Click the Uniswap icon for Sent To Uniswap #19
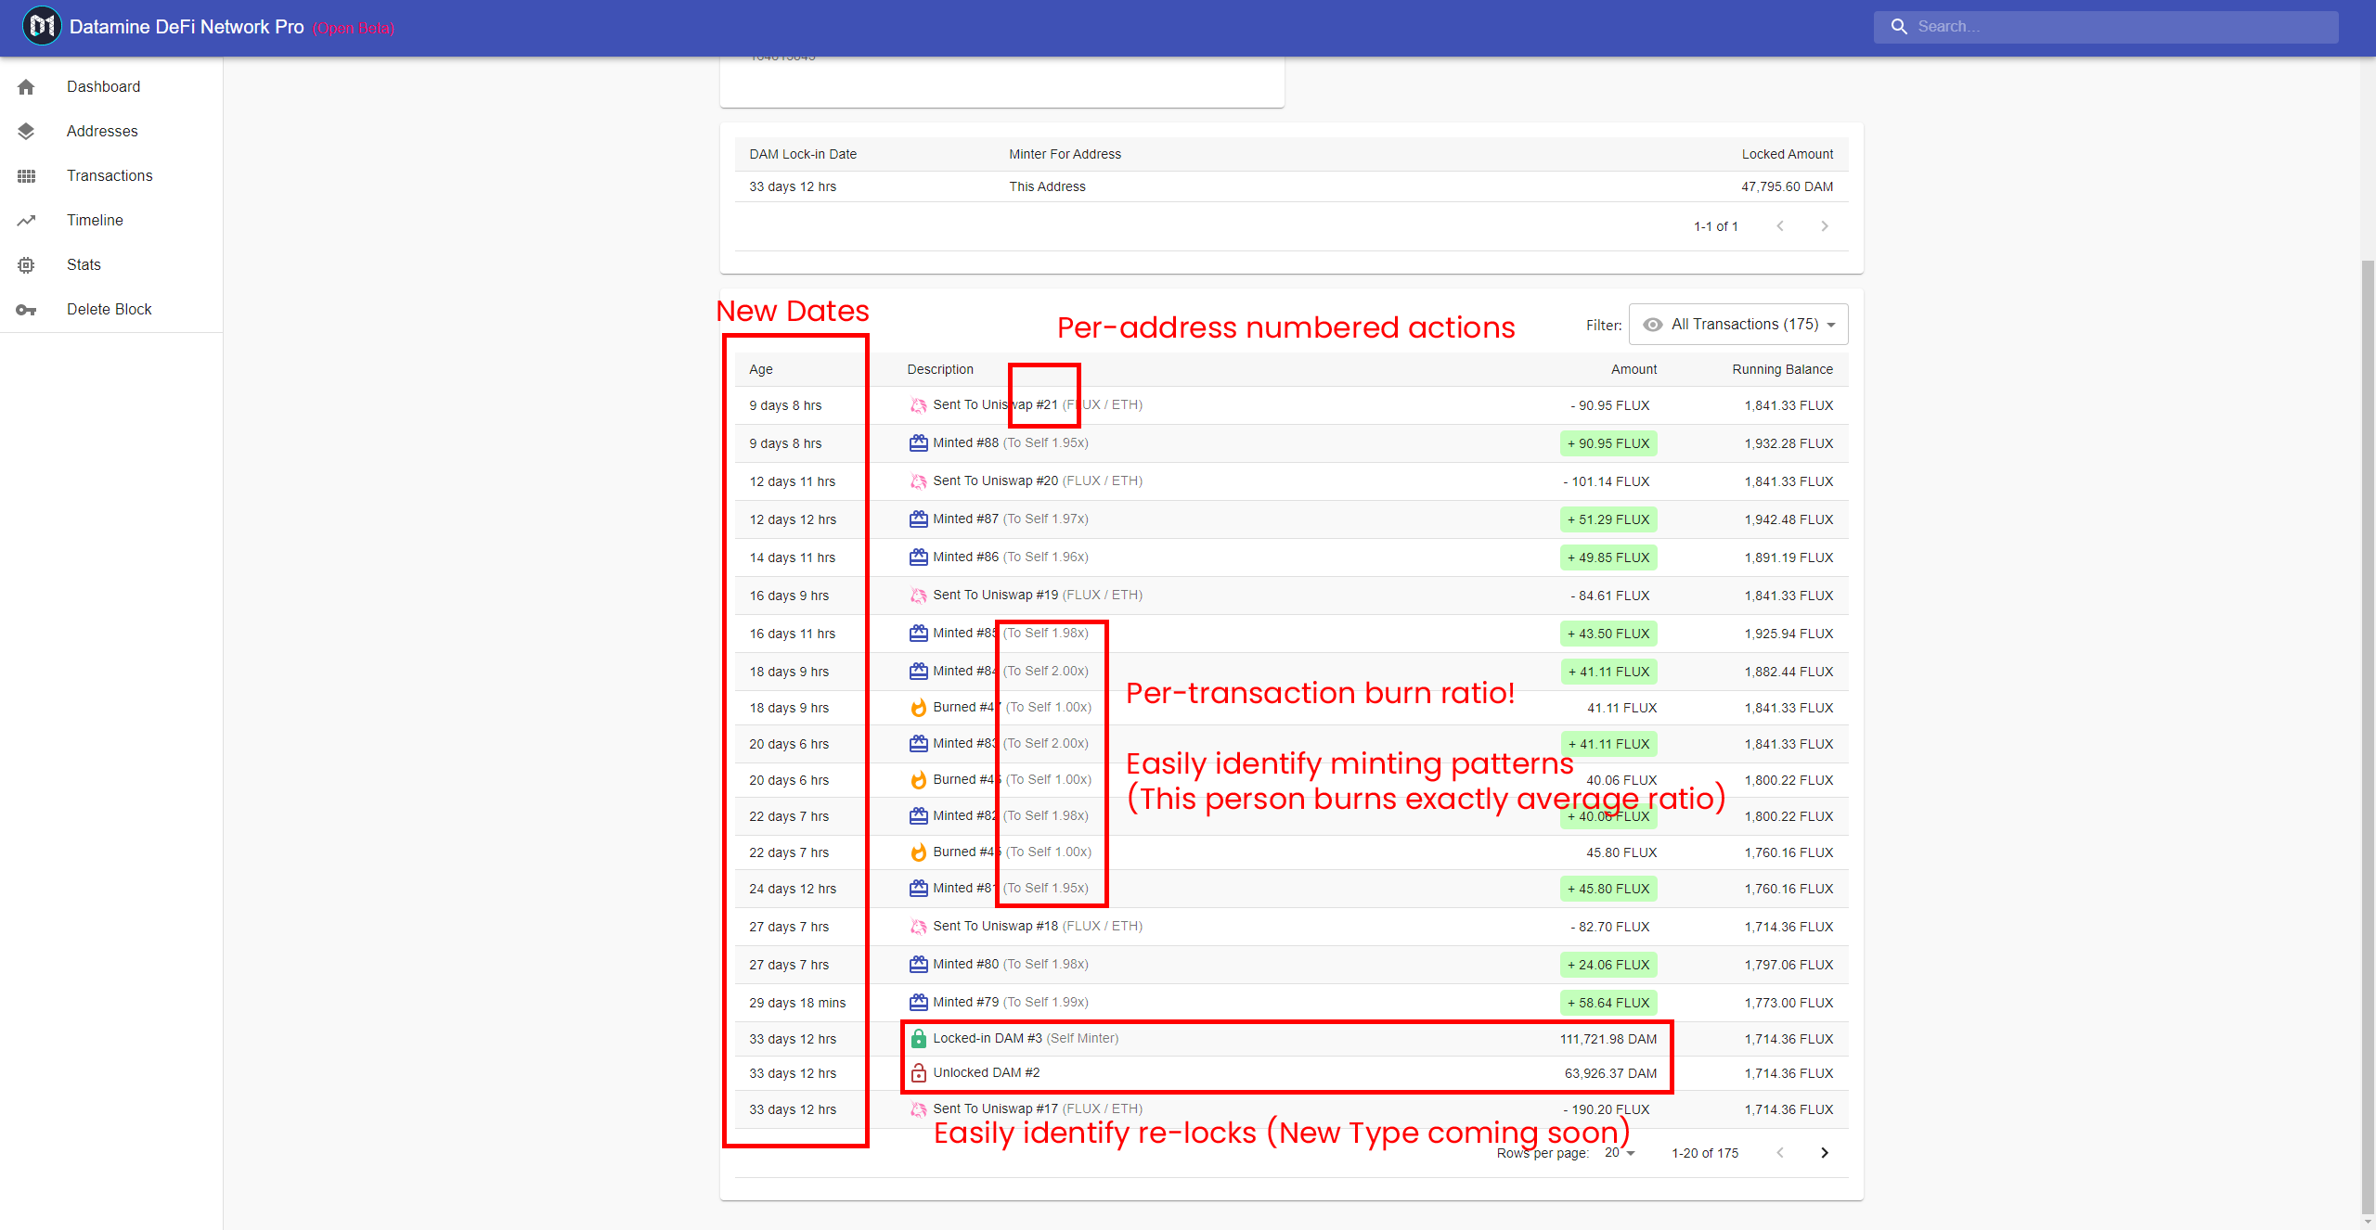 pos(918,596)
